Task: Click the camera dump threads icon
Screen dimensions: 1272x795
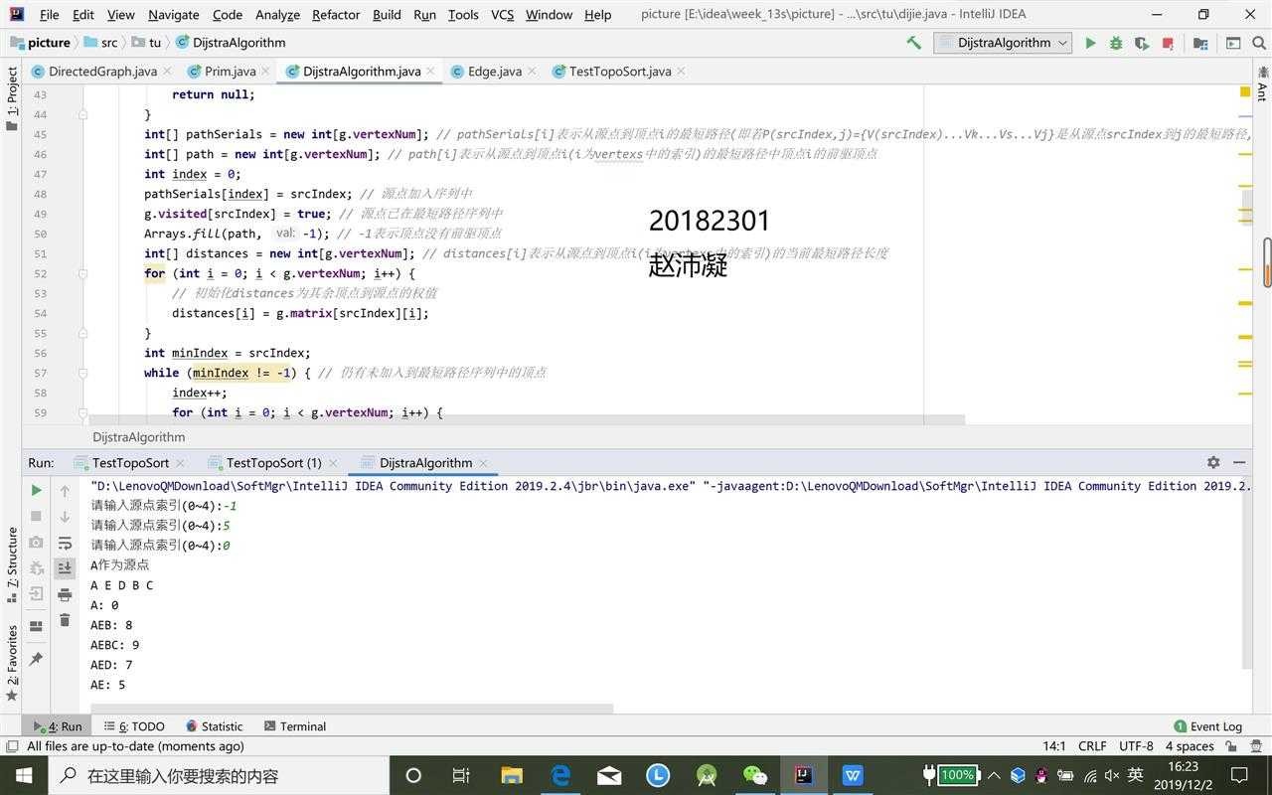Action: (36, 542)
